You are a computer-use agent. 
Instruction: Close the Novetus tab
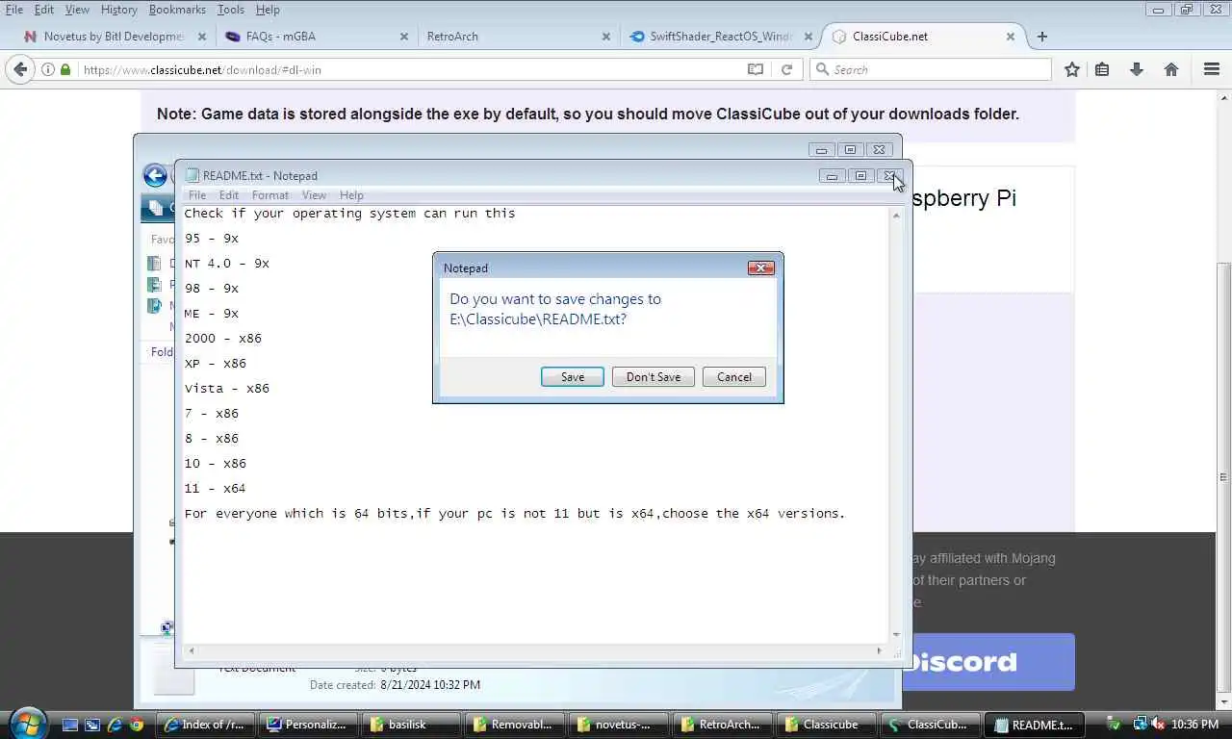(202, 37)
